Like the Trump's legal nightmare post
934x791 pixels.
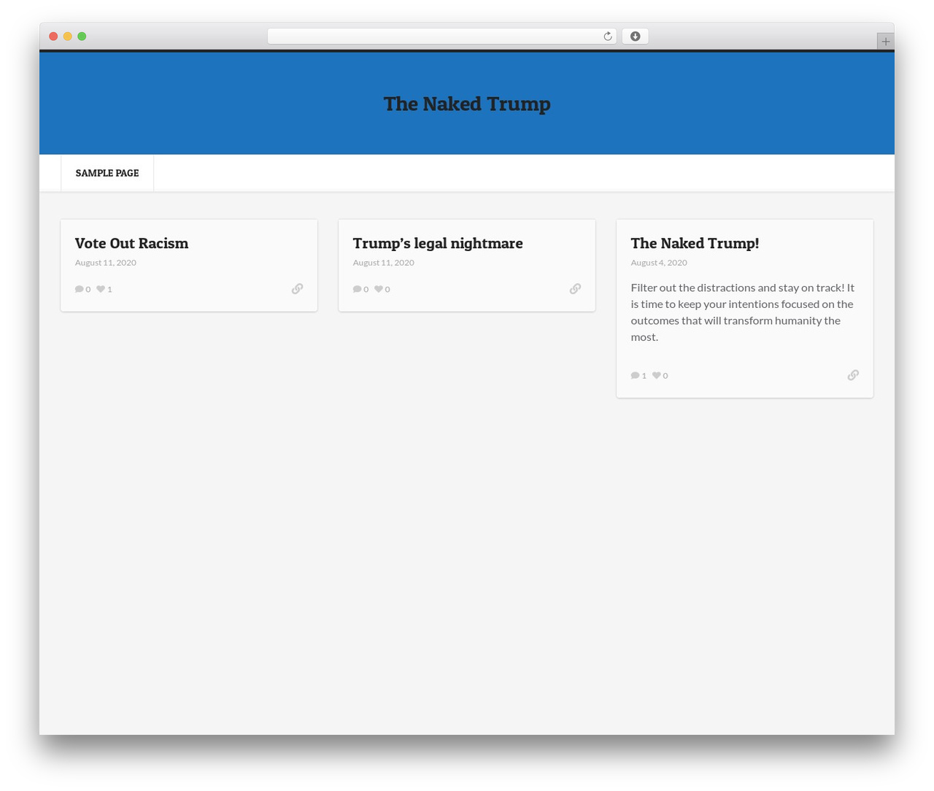[x=379, y=289]
